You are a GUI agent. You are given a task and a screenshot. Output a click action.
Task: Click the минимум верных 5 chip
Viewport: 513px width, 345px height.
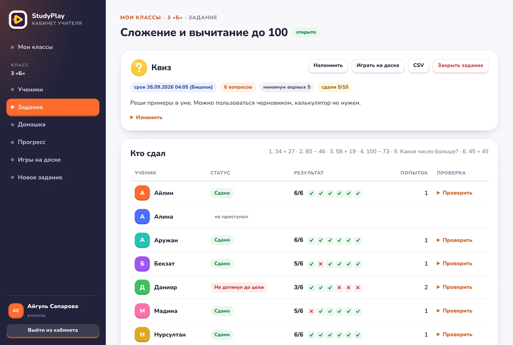click(287, 87)
